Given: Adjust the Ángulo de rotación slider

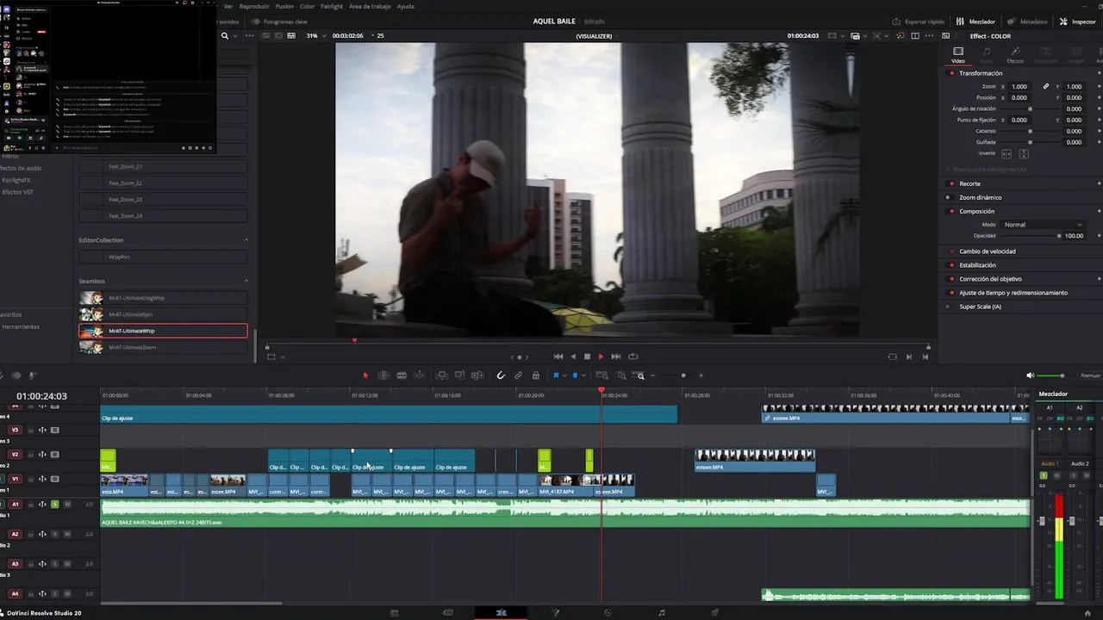Looking at the screenshot, I should 1030,109.
